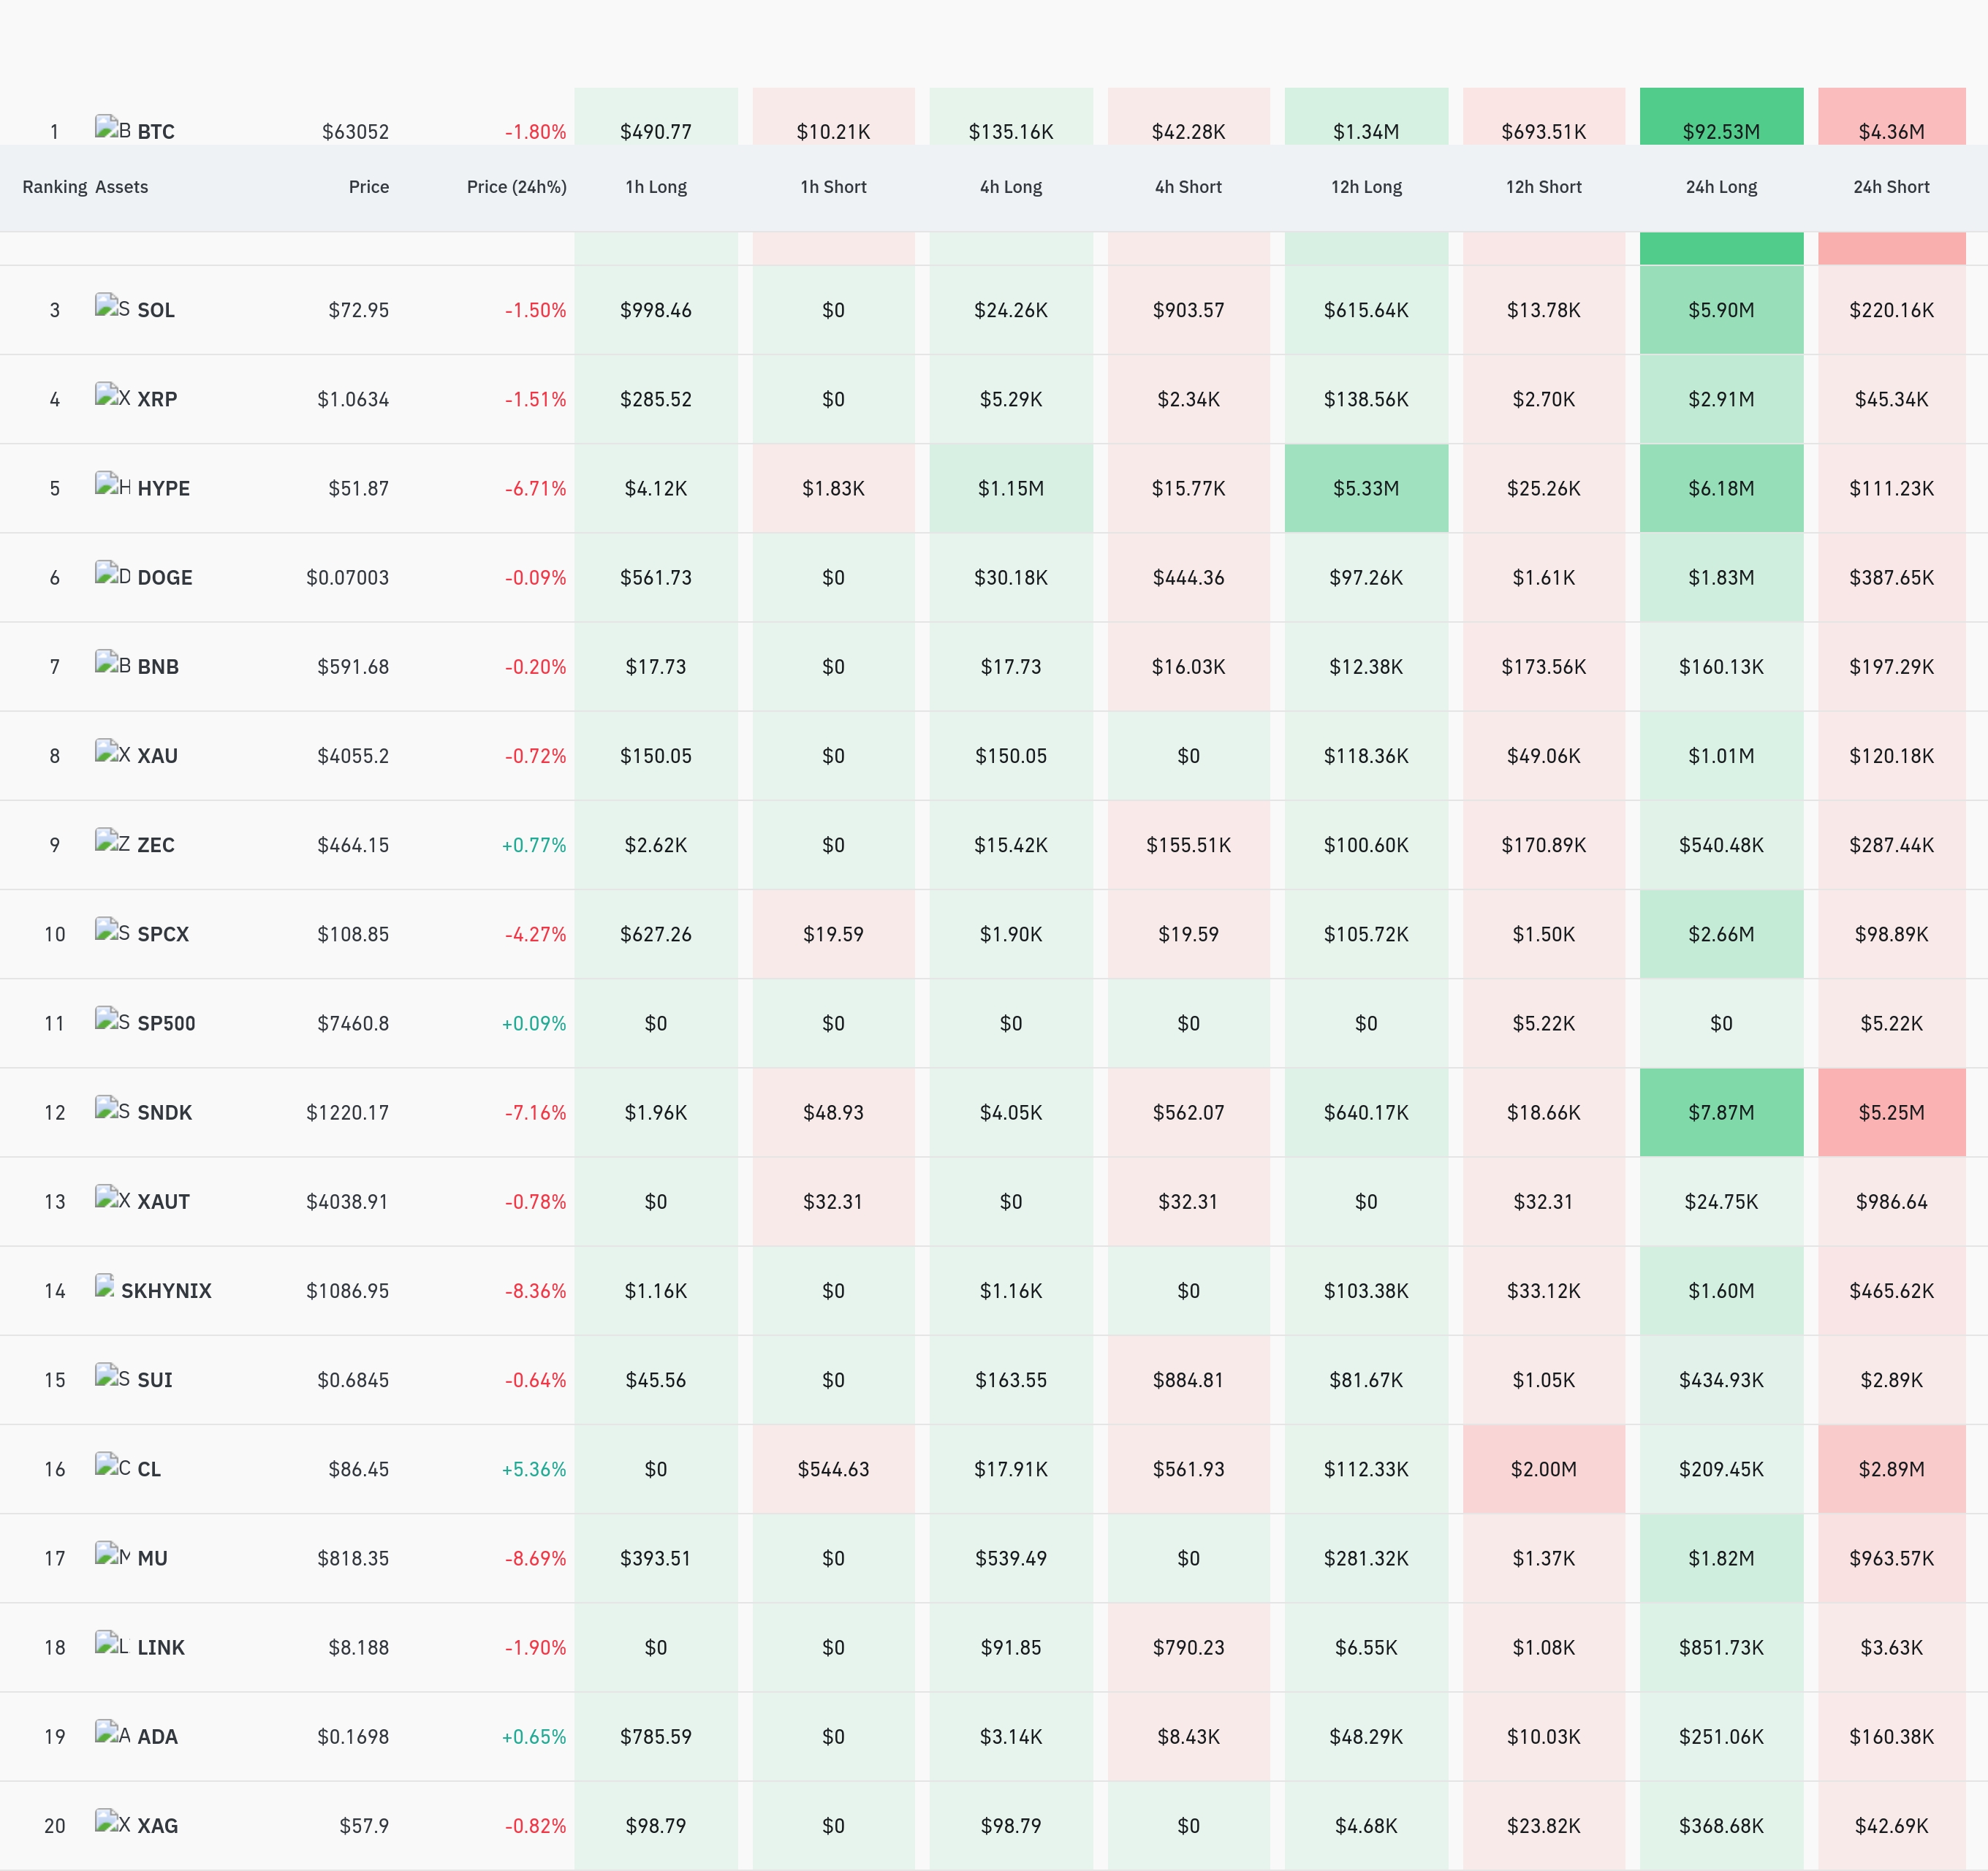Sort by the 12h Short column
Image resolution: width=1988 pixels, height=1871 pixels.
pos(1544,187)
